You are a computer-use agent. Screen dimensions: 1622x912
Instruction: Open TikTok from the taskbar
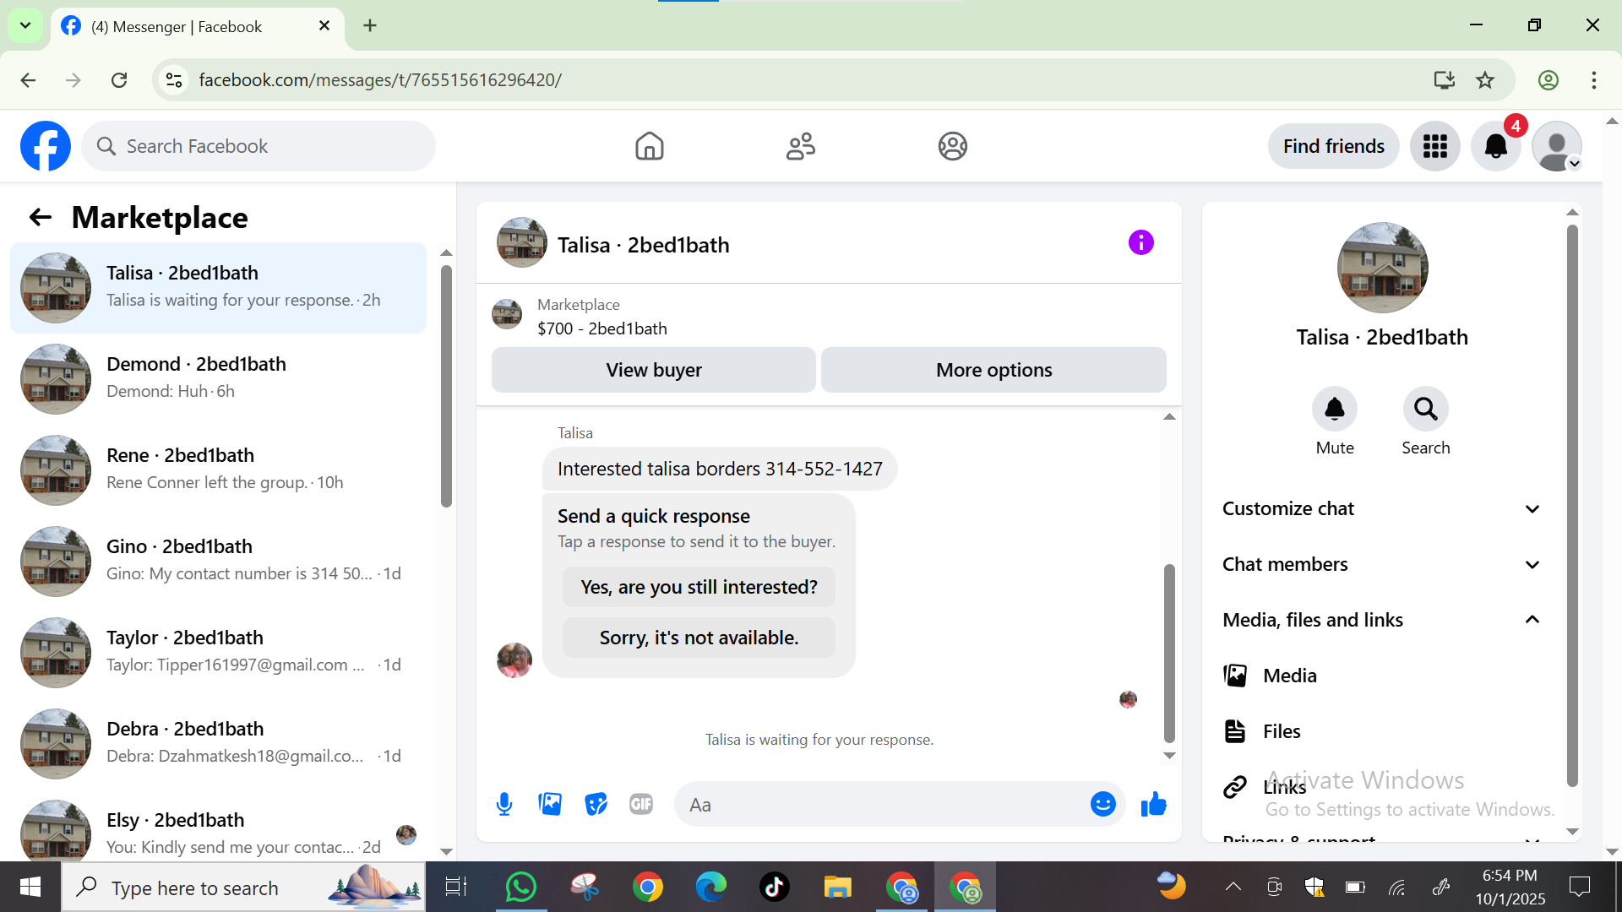774,887
